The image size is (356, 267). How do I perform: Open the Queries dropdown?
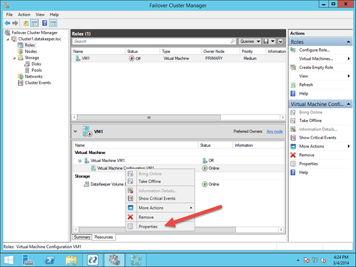click(247, 42)
